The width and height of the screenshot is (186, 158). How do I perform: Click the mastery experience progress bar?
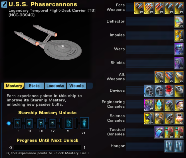click(48, 148)
